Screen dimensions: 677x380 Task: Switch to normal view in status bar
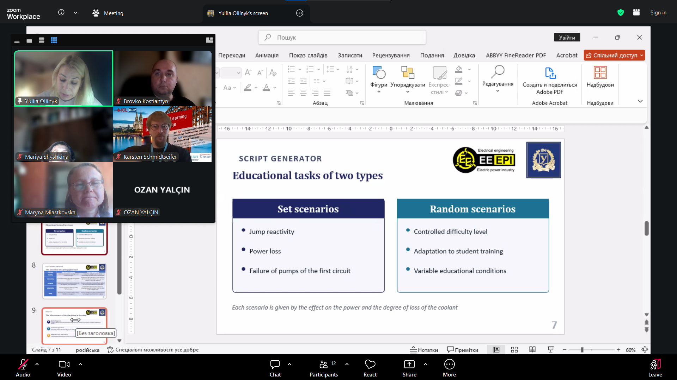pos(496,350)
